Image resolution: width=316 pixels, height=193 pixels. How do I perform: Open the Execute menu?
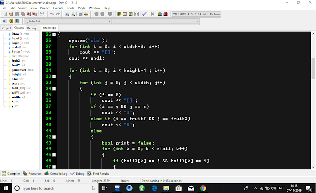coord(58,8)
